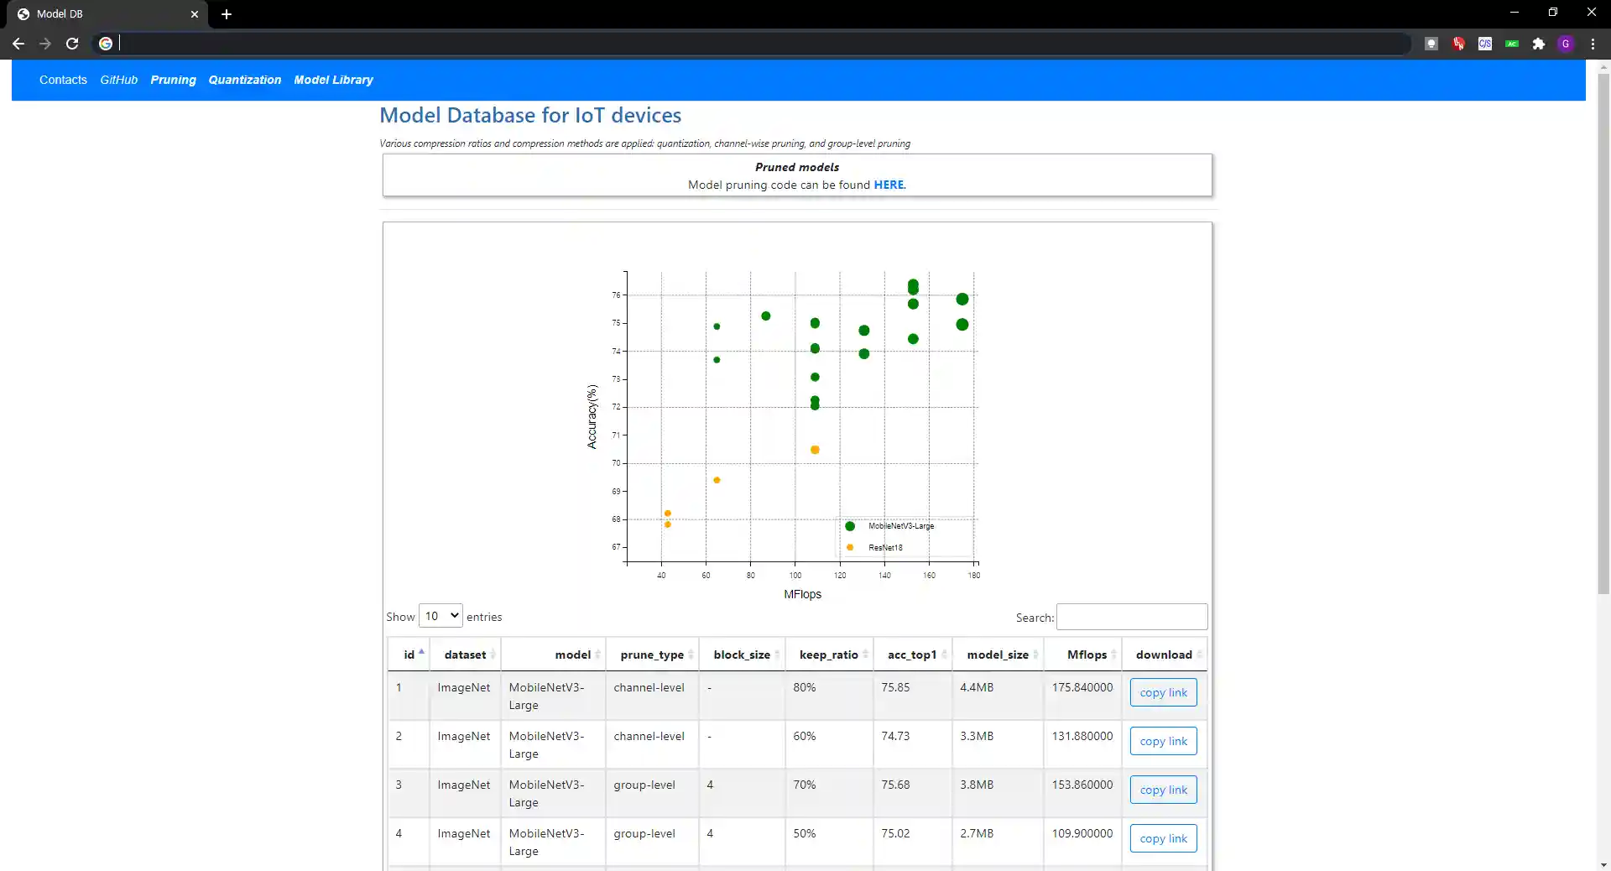Image resolution: width=1611 pixels, height=871 pixels.
Task: Sort table by acc_top1 column
Action: 912,655
